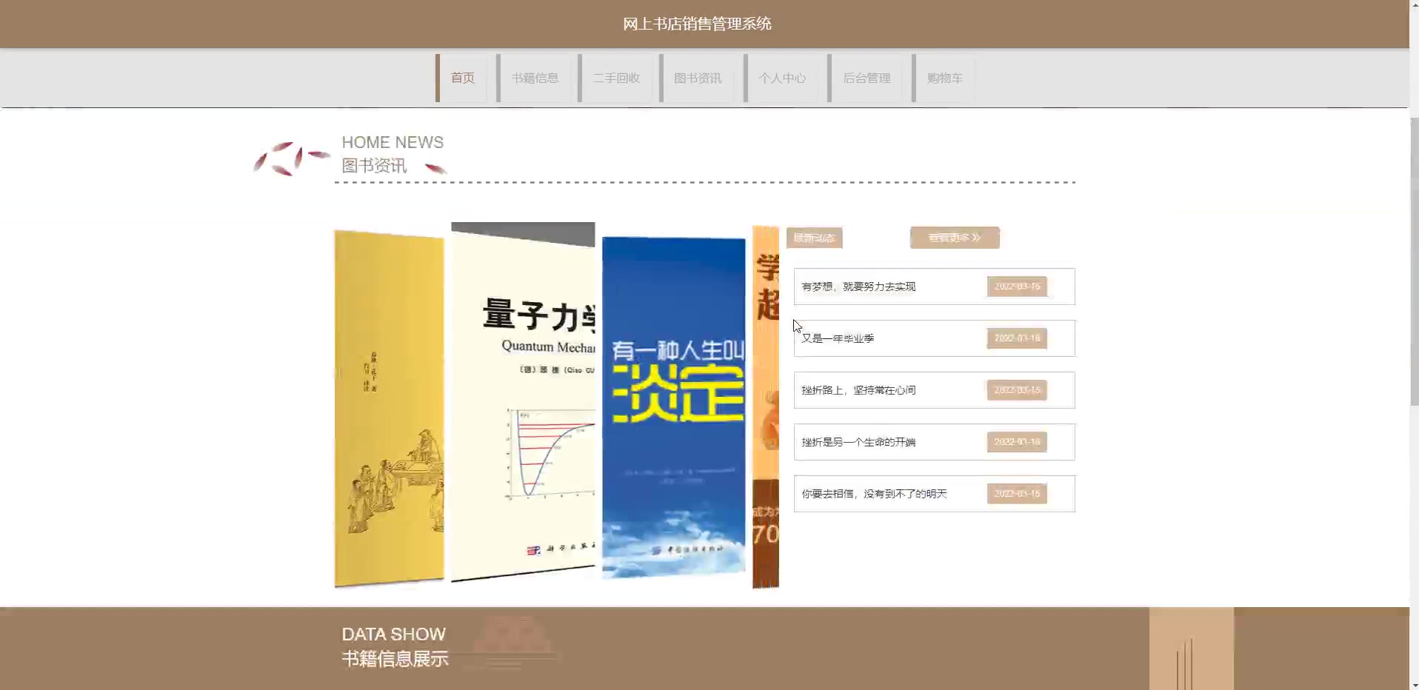The image size is (1419, 690).
Task: Open news item 你要去相信，没有到不了的明天
Action: coord(934,494)
